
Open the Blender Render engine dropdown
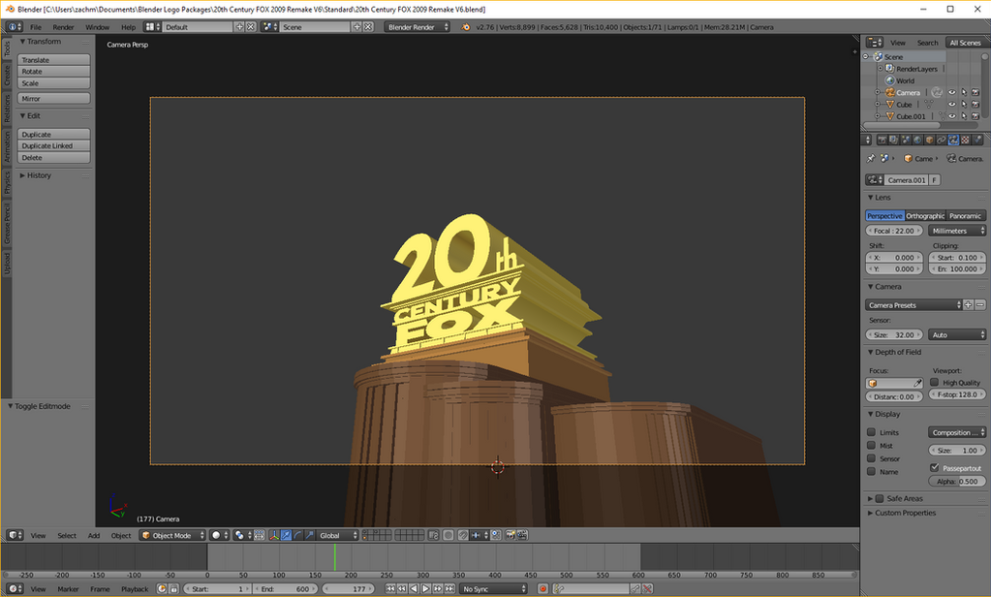(x=418, y=26)
